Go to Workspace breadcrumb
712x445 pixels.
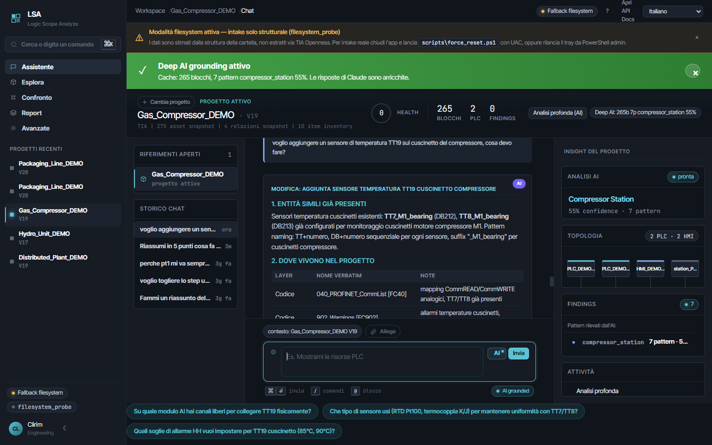pos(150,11)
